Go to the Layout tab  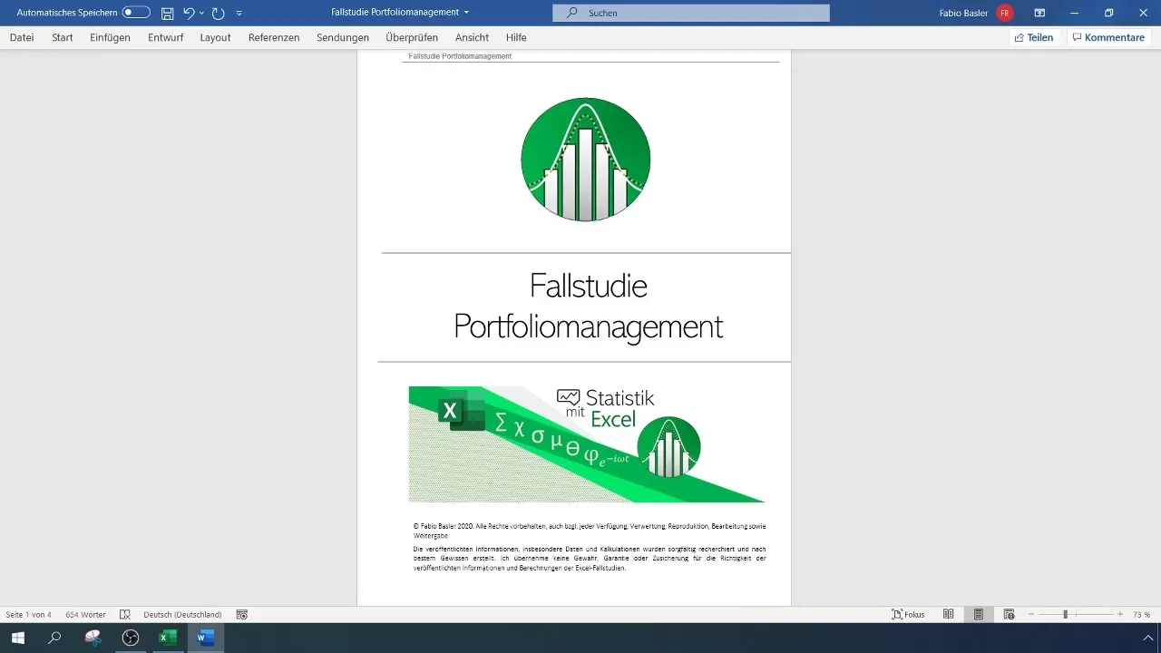(215, 37)
